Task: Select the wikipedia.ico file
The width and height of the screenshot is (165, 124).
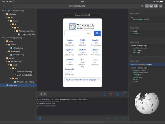Action: pyautogui.click(x=18, y=48)
